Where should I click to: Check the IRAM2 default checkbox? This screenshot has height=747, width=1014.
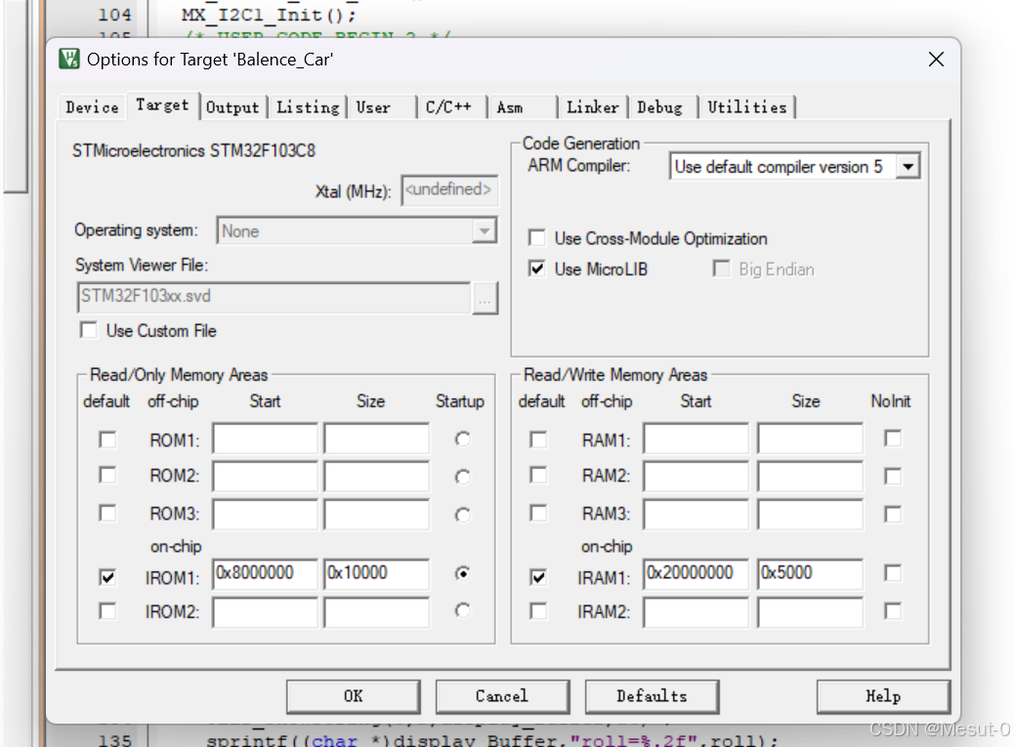[538, 611]
